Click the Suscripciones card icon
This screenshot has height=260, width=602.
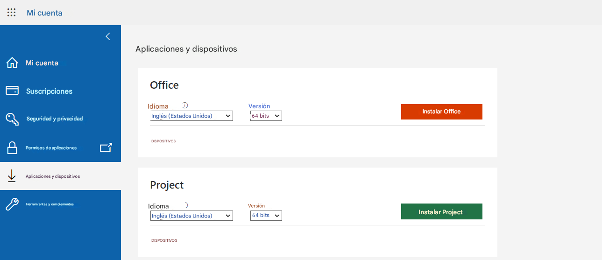pyautogui.click(x=12, y=91)
